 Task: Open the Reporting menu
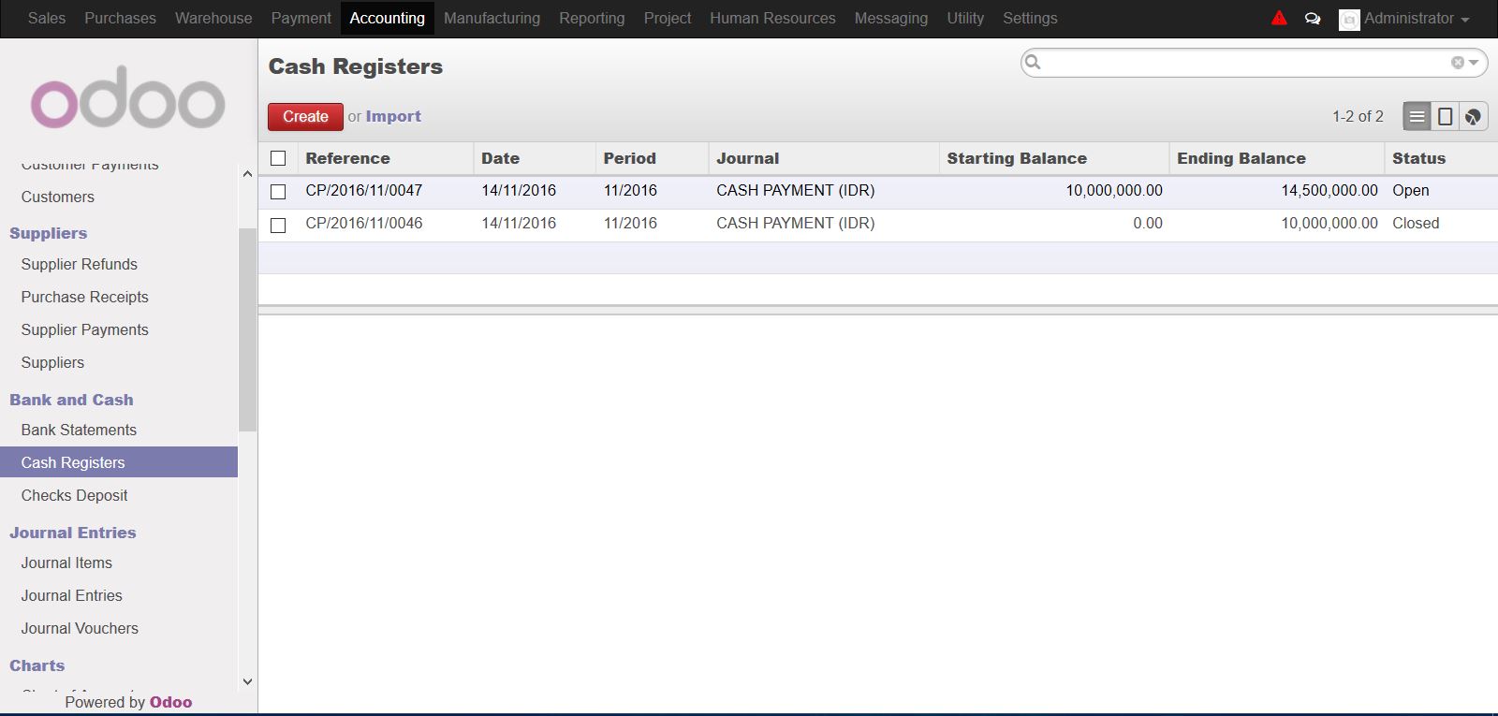592,18
